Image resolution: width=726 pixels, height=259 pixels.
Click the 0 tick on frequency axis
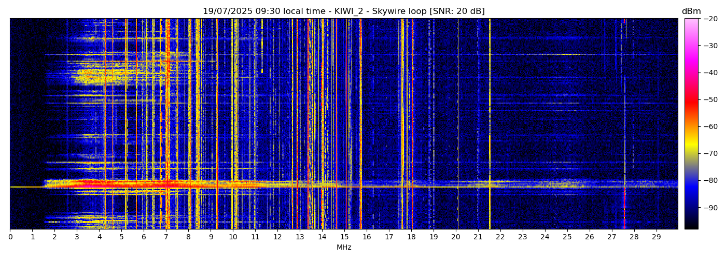tap(10, 237)
